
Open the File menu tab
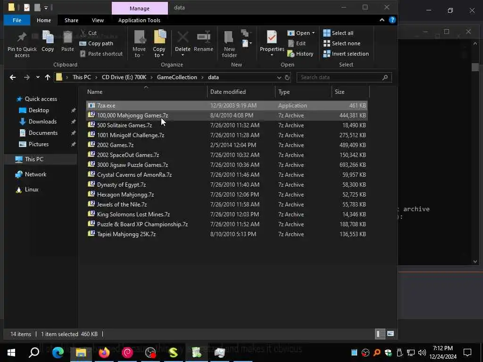pos(17,20)
